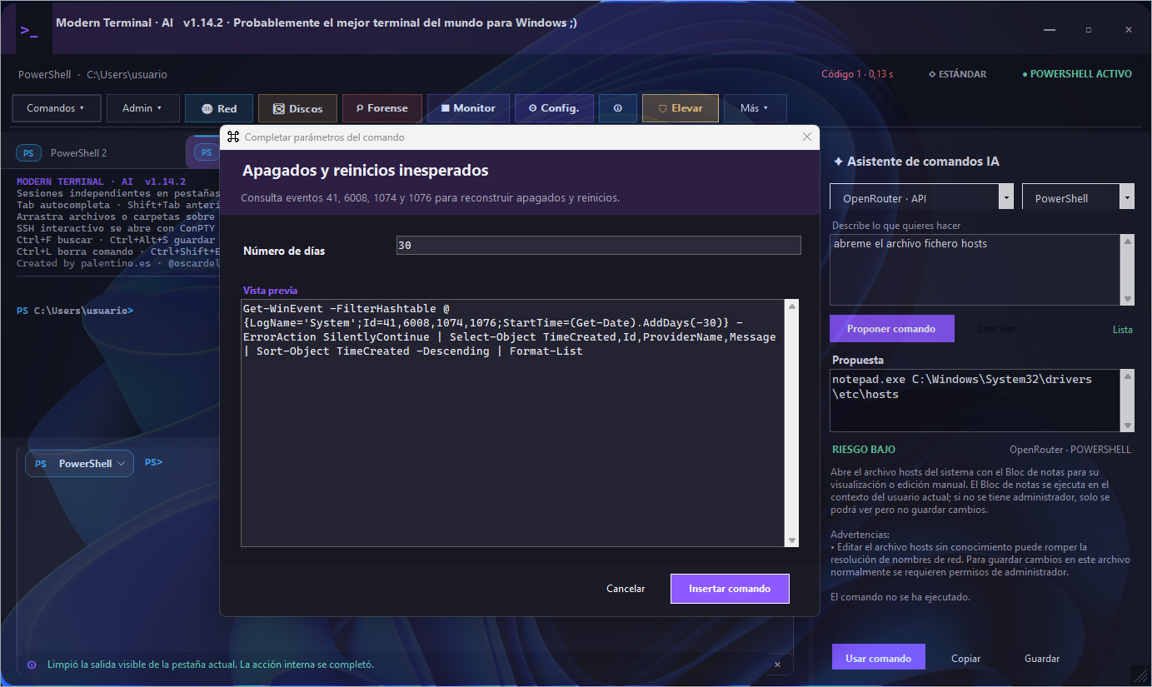Screen dimensions: 1152x687
Task: Open the Discos disk tools button
Action: (297, 108)
